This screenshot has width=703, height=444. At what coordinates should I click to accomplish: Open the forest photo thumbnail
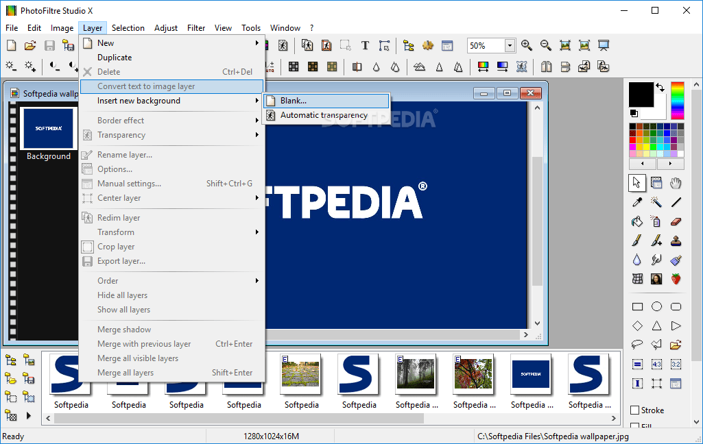[416, 375]
